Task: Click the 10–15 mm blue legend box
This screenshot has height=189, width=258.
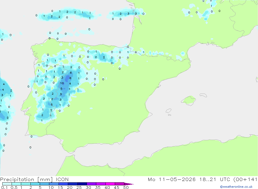Action: point(54,184)
